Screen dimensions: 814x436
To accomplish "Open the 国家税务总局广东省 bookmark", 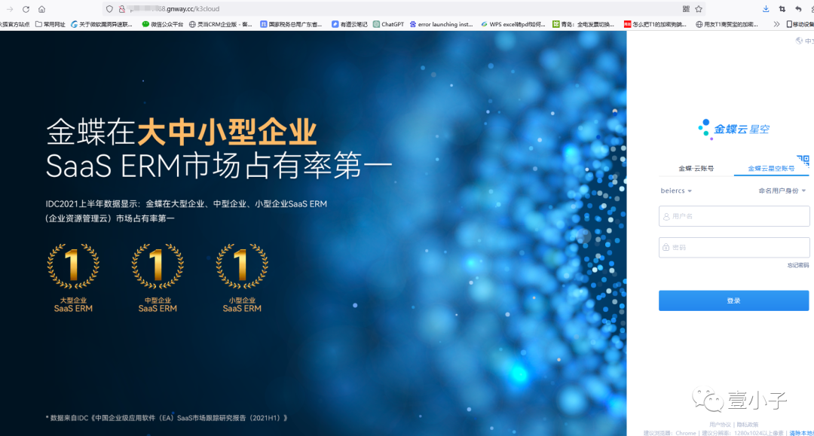I will pos(291,24).
